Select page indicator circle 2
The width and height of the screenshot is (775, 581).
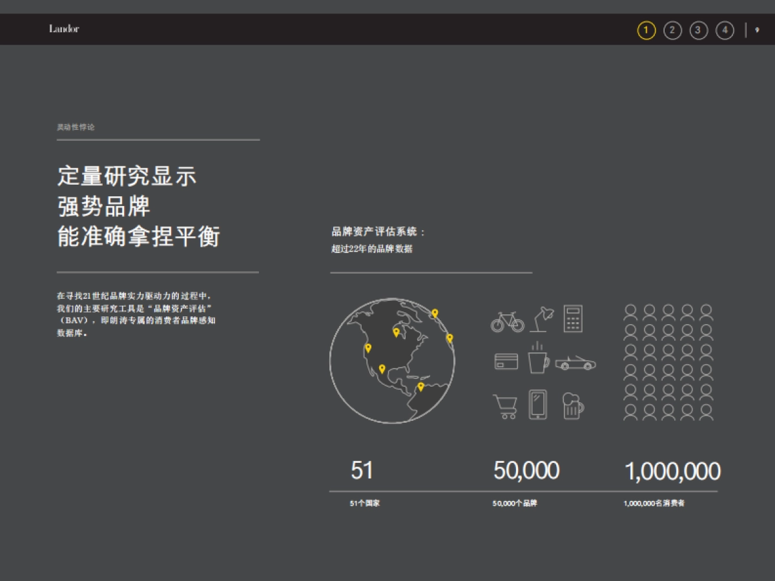[672, 29]
